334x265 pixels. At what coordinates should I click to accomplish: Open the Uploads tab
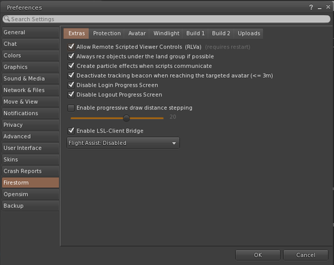click(249, 33)
